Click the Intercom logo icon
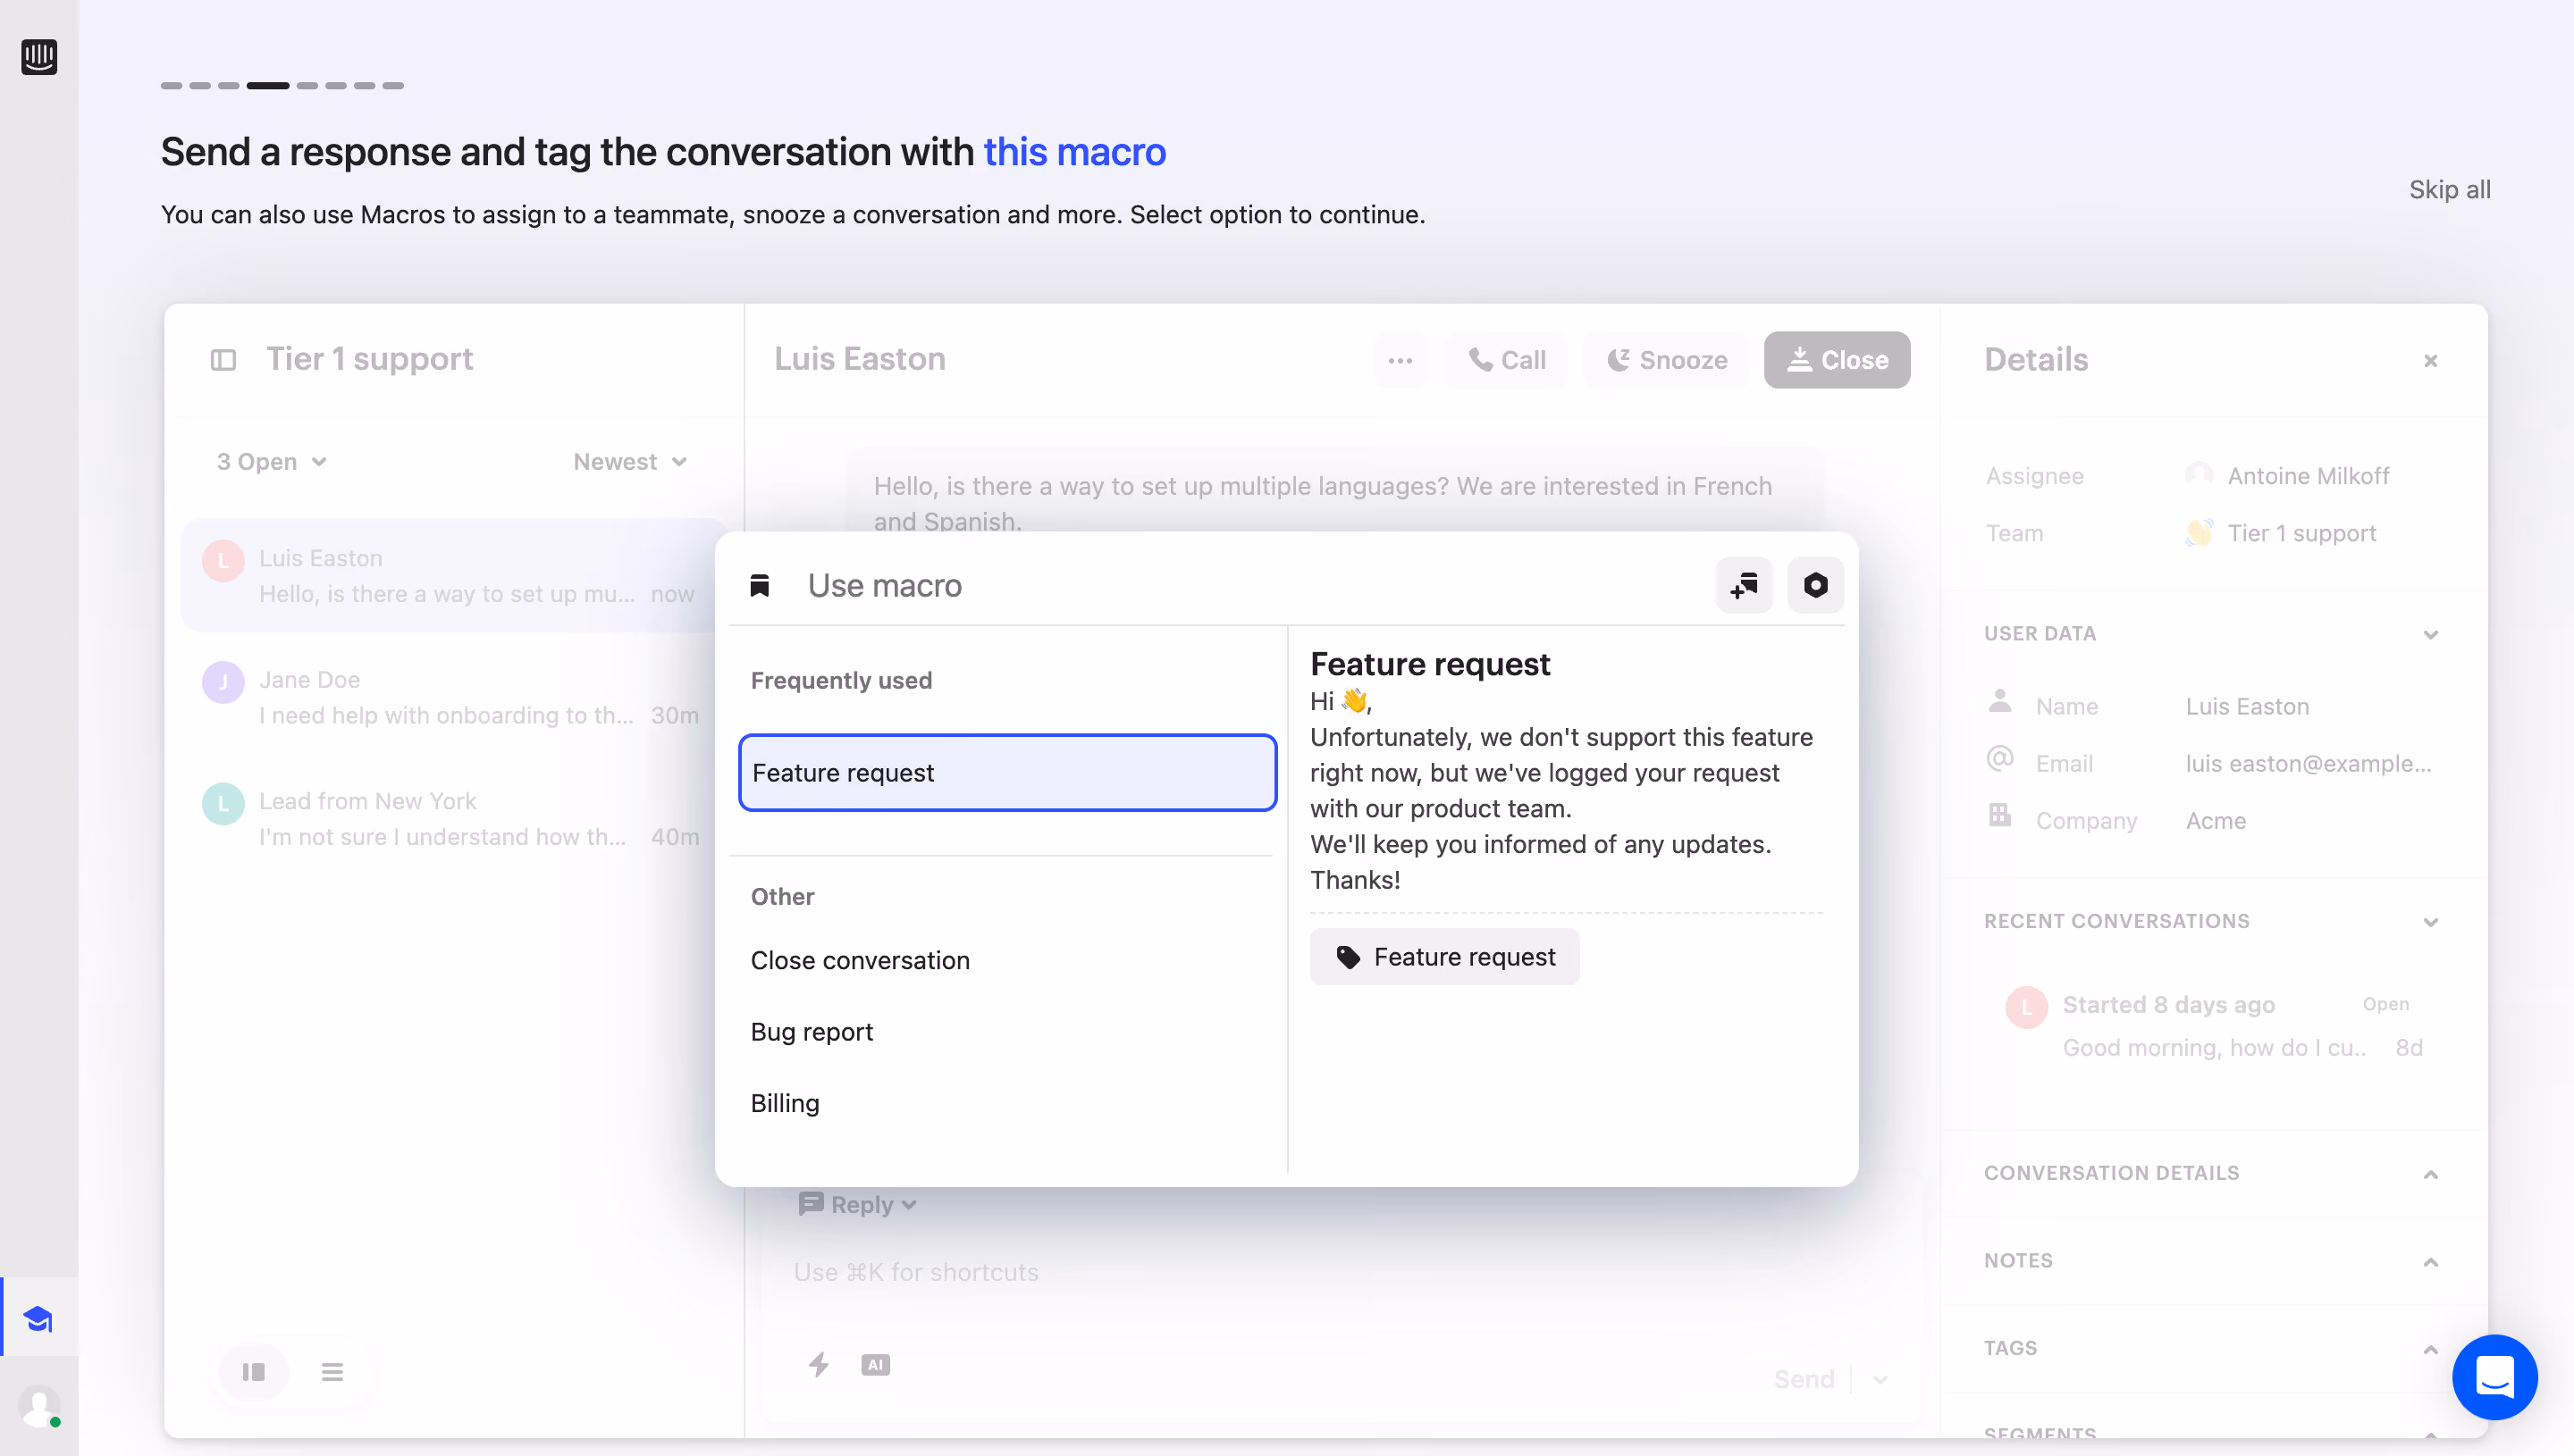Image resolution: width=2574 pixels, height=1456 pixels. tap(39, 56)
